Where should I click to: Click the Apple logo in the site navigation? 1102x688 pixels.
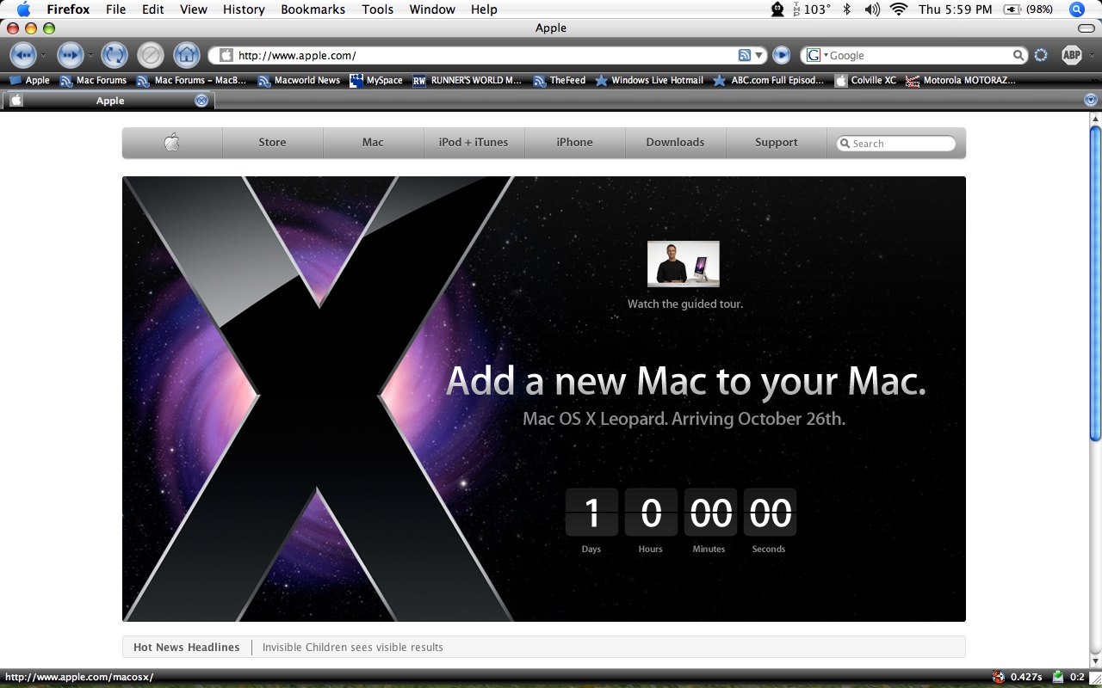coord(171,143)
